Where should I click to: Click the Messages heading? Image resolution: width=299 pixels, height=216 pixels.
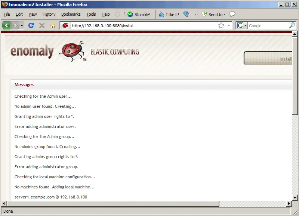pos(24,85)
